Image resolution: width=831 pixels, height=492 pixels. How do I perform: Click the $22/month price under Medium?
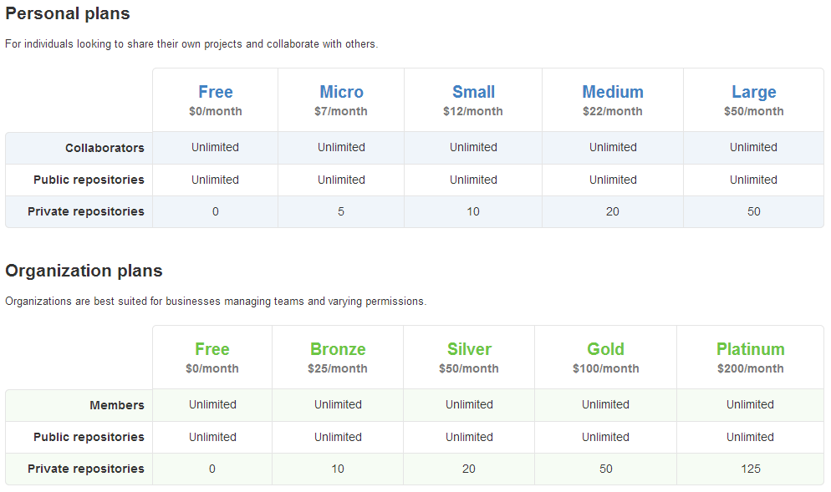pos(613,111)
